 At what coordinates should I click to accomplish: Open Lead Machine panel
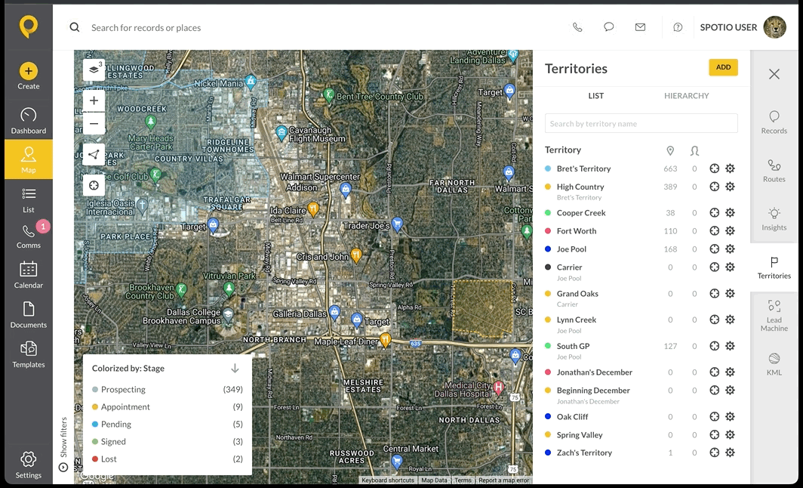(x=774, y=315)
